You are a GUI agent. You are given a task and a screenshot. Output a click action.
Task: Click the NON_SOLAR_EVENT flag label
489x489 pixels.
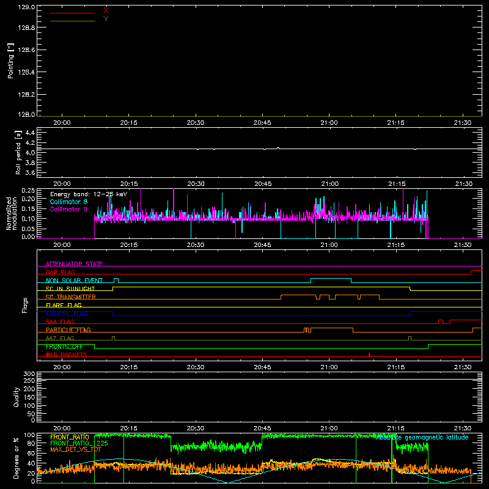tap(74, 281)
